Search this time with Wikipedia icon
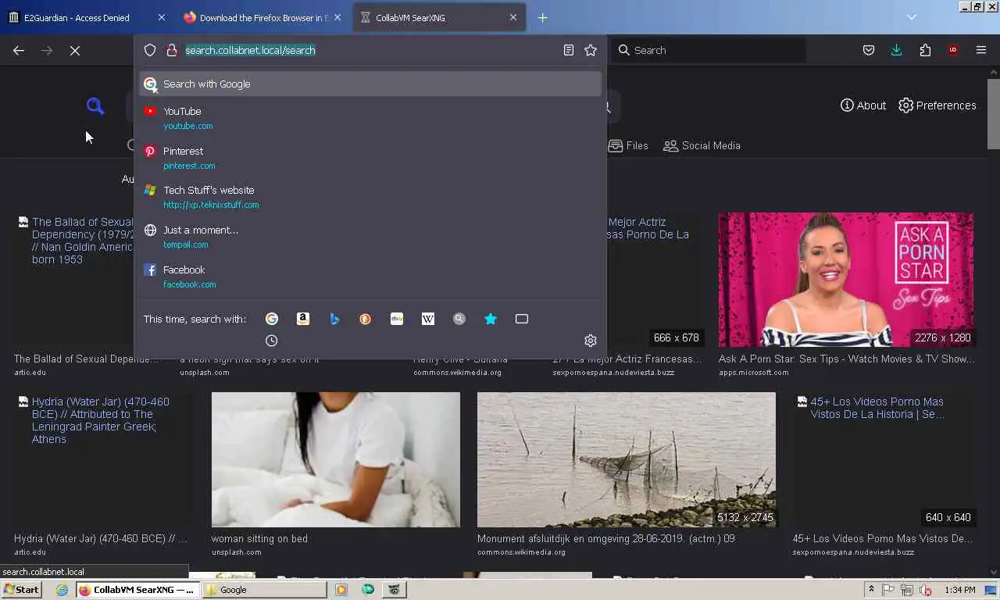This screenshot has height=600, width=1000. [x=428, y=319]
